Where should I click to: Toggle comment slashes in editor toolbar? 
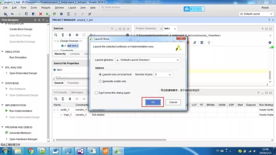coord(195,43)
